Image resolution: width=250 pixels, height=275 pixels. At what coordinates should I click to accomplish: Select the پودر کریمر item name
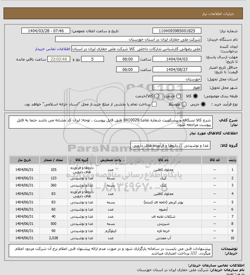tap(163, 202)
